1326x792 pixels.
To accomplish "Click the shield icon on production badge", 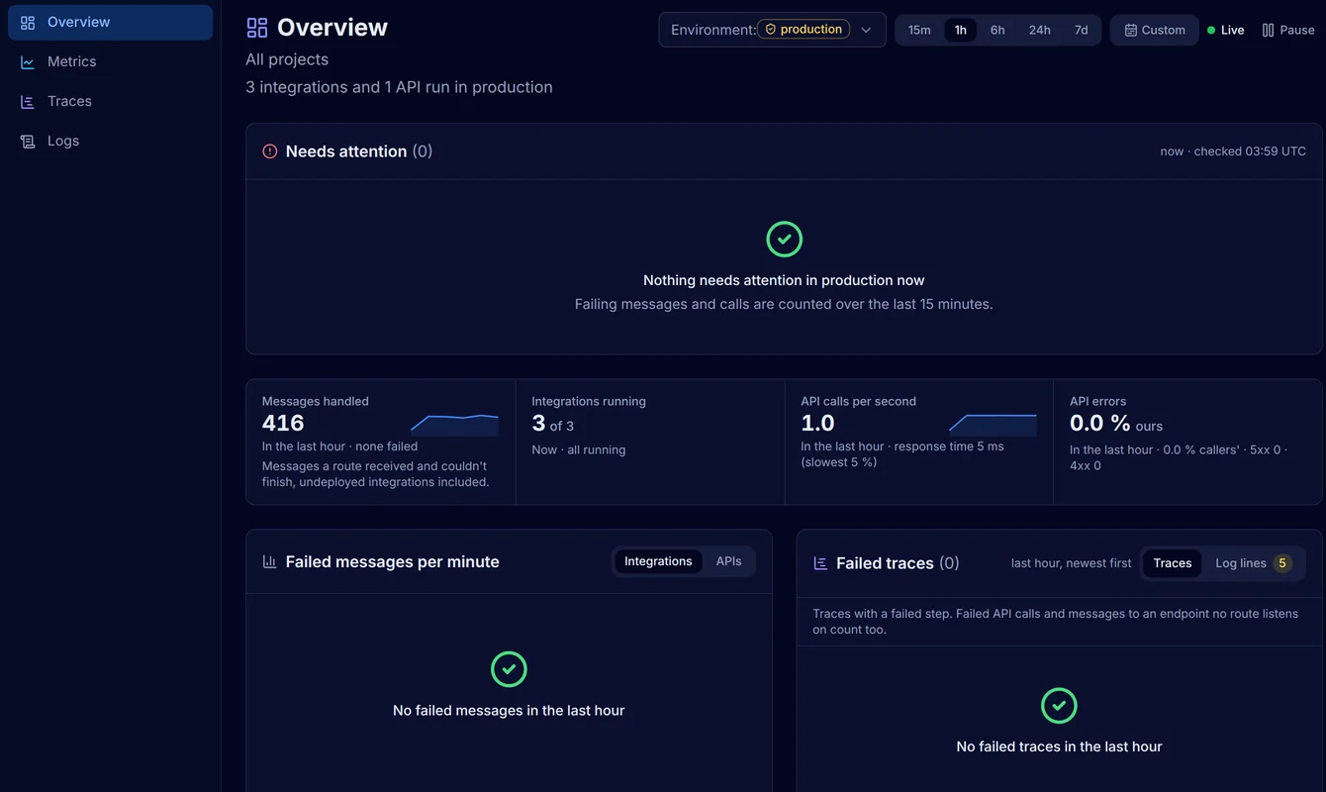I will [x=771, y=30].
